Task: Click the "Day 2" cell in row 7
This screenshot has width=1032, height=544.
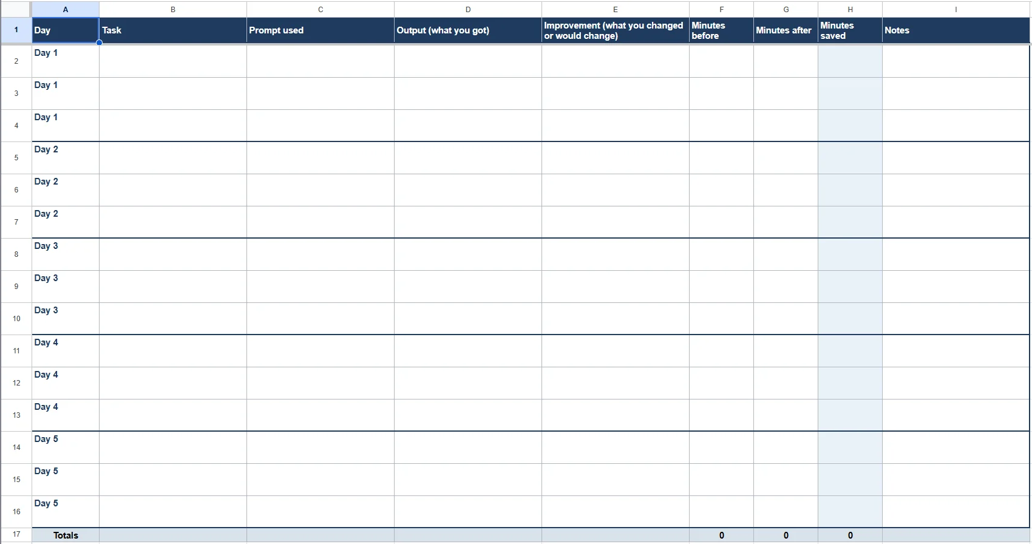Action: (x=66, y=222)
